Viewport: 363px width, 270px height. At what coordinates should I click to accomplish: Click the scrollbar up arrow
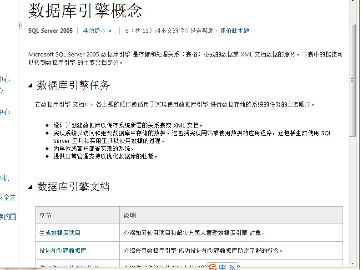point(352,1)
